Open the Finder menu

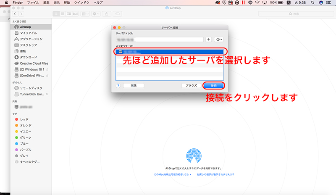[18, 3]
